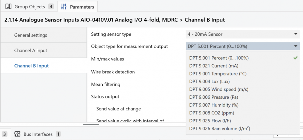The width and height of the screenshot is (303, 140).
Task: Select DPT 9.025 Flow (l/h) option
Action: pyautogui.click(x=211, y=121)
